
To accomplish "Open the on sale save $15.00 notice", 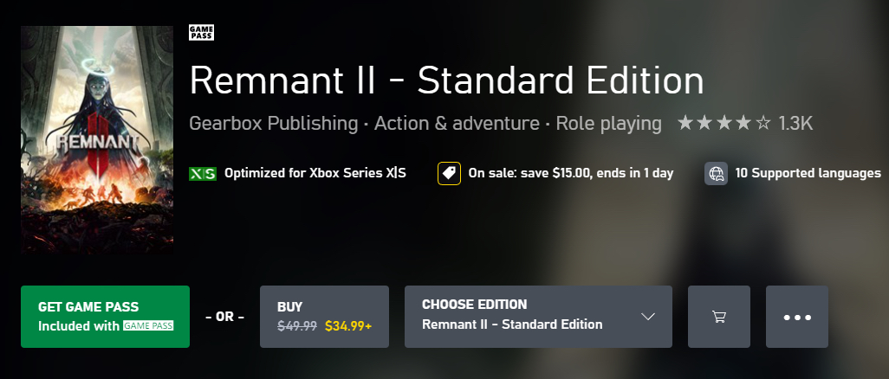I will coord(570,173).
